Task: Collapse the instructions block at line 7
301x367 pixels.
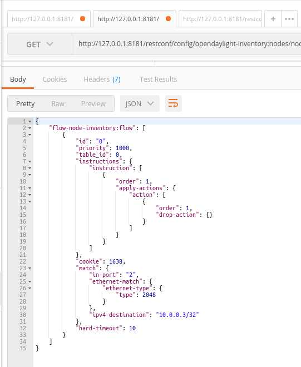Action: pos(29,161)
